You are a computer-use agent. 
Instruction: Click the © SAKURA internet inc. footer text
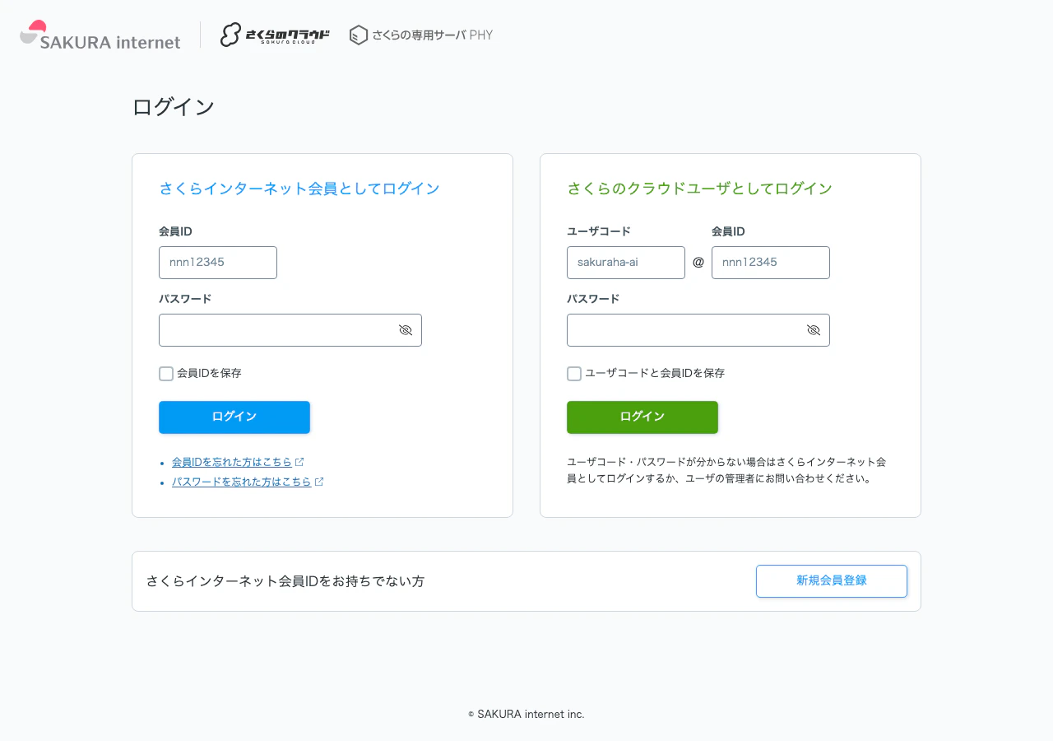526,715
